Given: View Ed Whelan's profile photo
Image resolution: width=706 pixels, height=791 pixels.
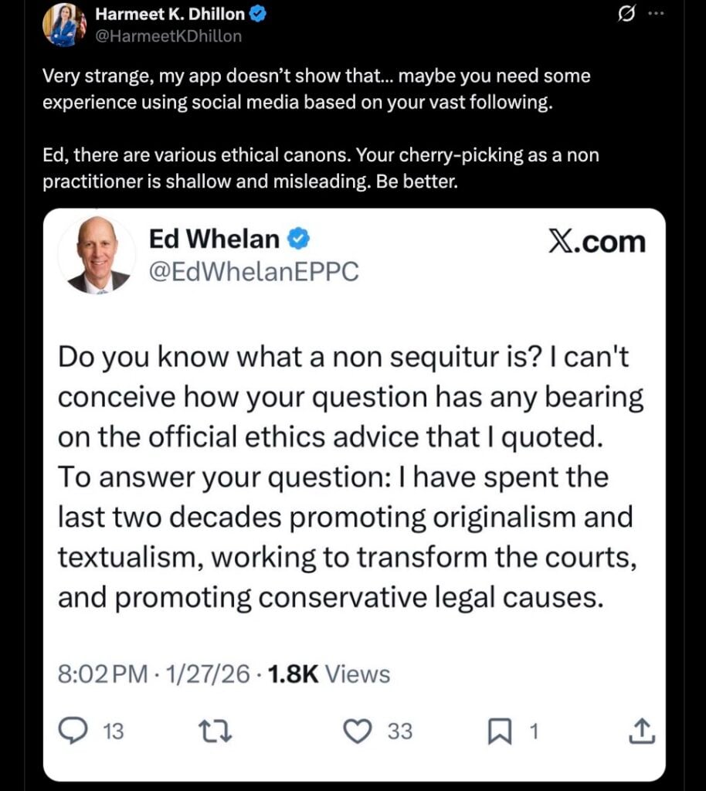Looking at the screenshot, I should click(97, 255).
